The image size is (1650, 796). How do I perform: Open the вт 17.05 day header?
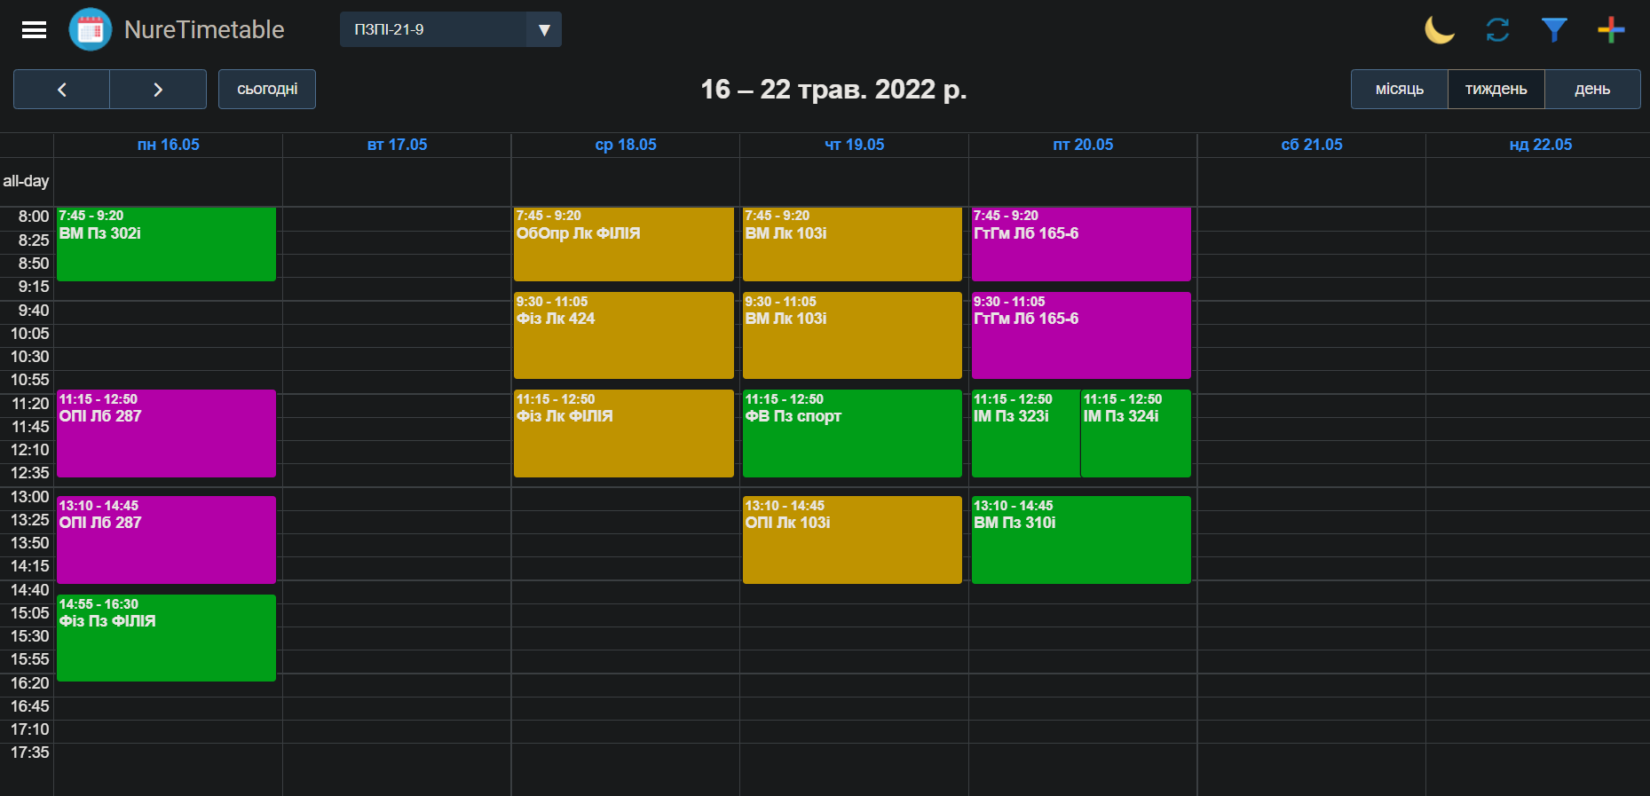[x=397, y=145]
